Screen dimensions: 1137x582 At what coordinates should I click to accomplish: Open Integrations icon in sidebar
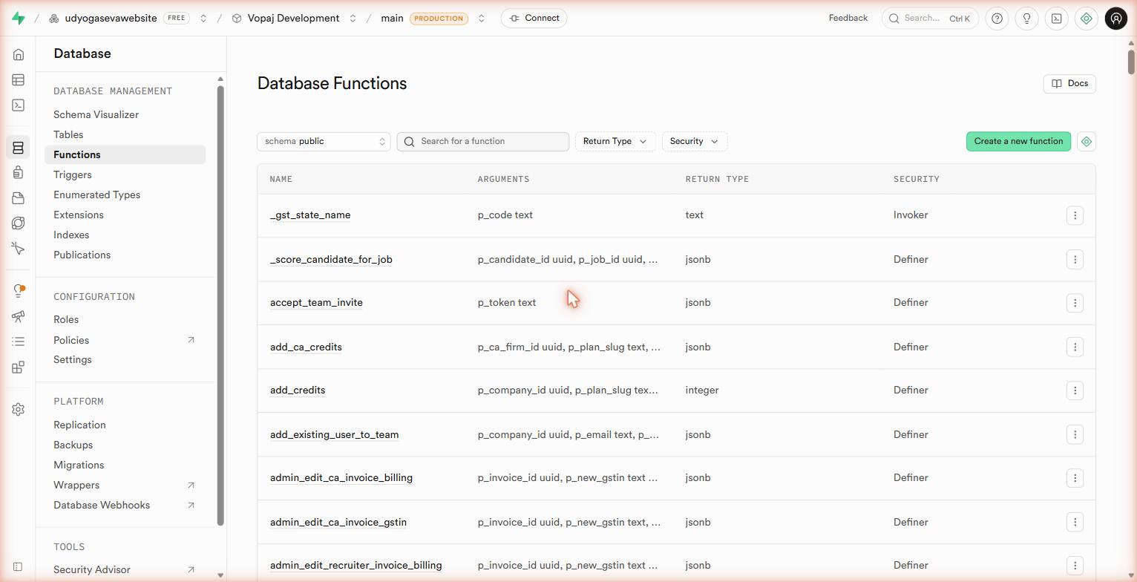click(x=19, y=367)
